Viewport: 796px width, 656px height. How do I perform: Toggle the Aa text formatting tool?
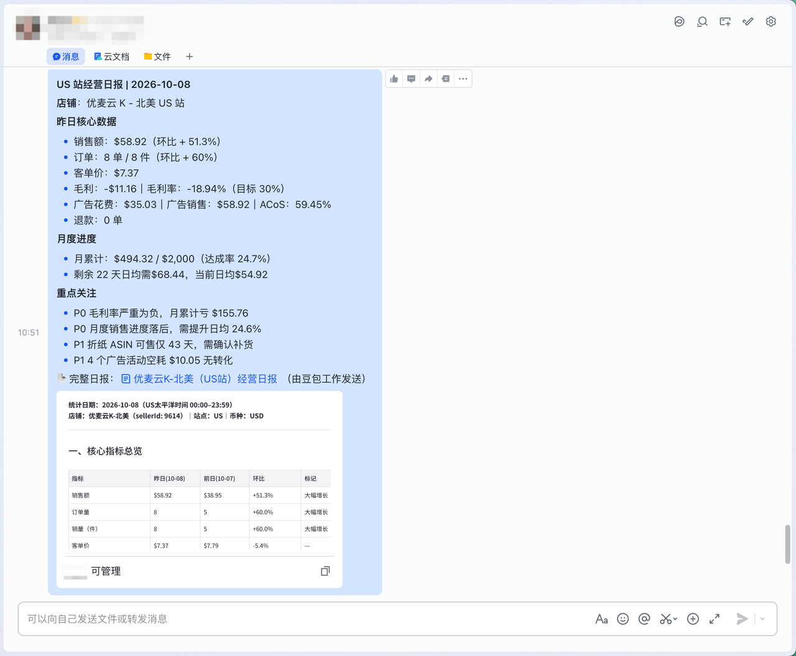(x=601, y=619)
